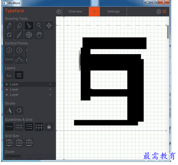Open the hamburger menu at top right
Viewport: 178px width, 165px height.
tap(165, 11)
